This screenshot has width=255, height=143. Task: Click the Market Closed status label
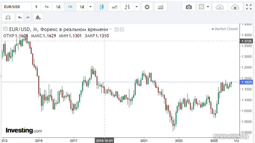pyautogui.click(x=225, y=29)
